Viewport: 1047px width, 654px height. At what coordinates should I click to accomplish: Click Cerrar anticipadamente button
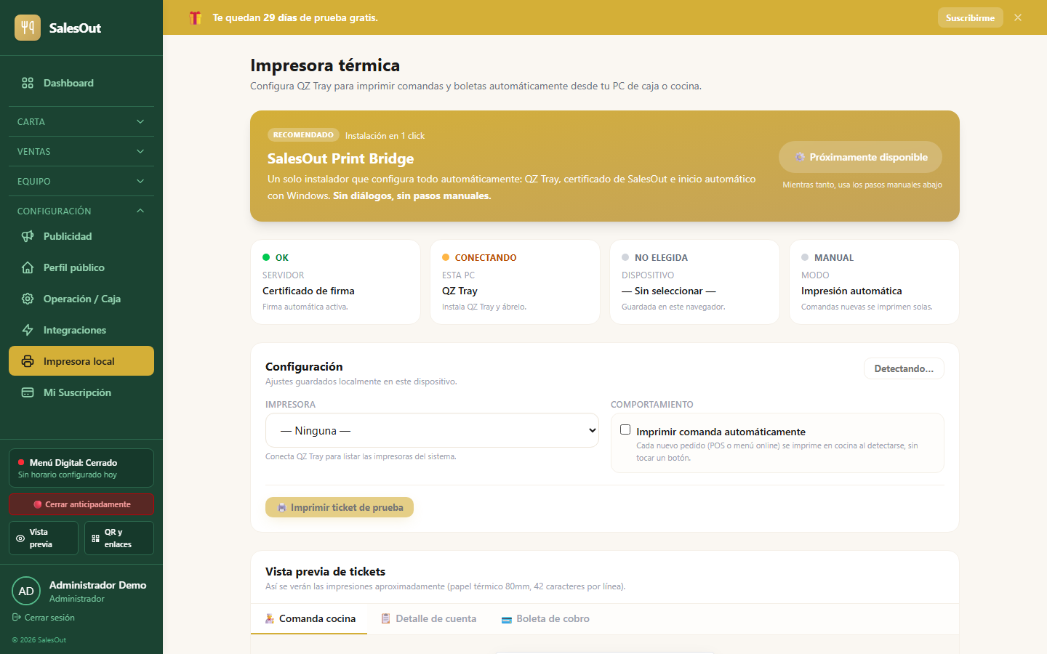pos(81,504)
